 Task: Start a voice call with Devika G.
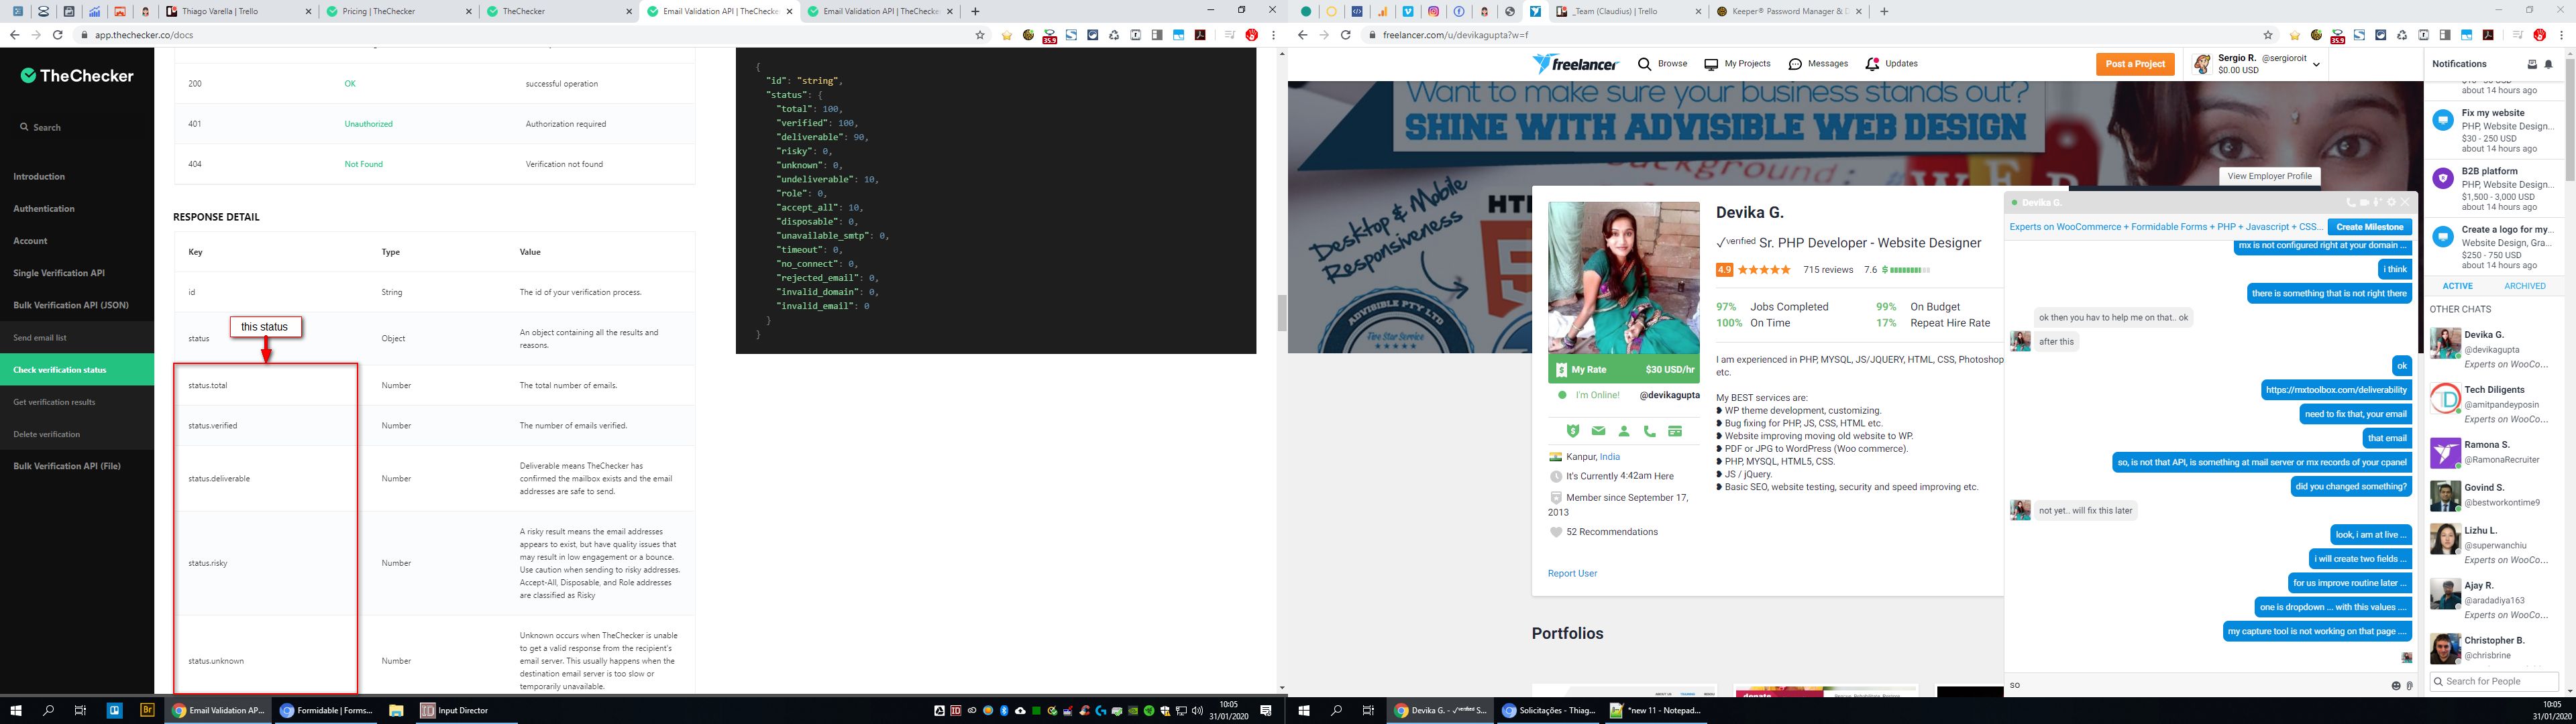(2351, 202)
